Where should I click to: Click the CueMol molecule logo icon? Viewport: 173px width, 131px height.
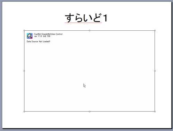click(29, 36)
